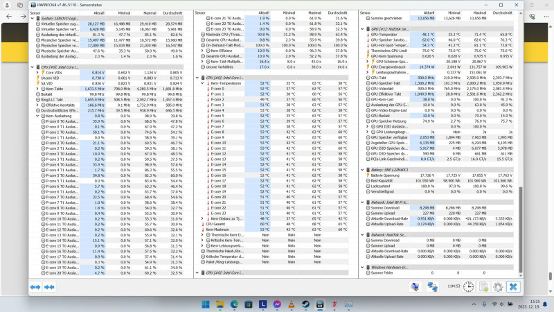Select the Aktuelle Download-Rate row under Intel Wi-Fi
The height and width of the screenshot is (312, 554).
point(438,218)
